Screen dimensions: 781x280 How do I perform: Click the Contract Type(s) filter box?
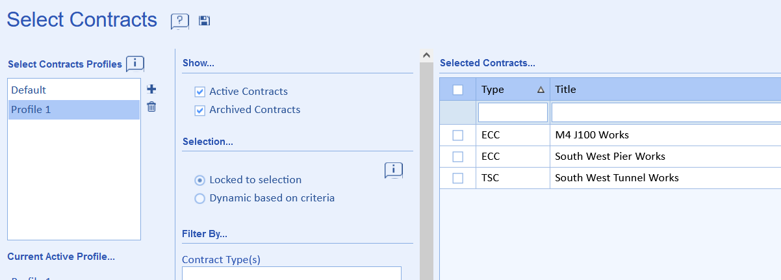point(291,274)
